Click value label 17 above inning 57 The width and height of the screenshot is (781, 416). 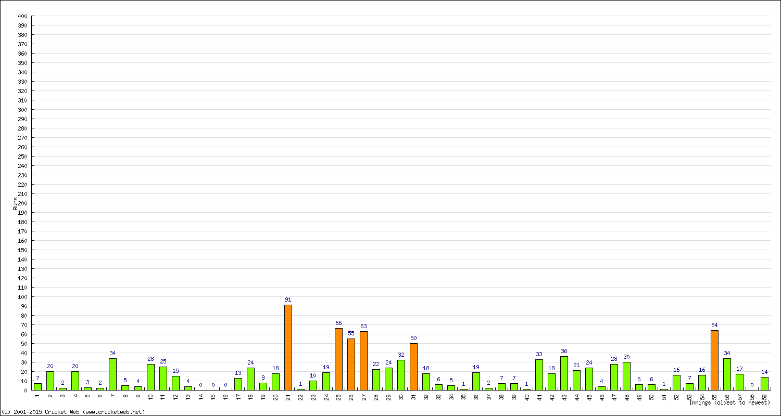pyautogui.click(x=739, y=369)
